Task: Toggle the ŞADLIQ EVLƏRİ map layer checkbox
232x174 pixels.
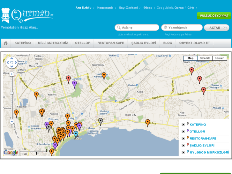Action: [x=183, y=145]
